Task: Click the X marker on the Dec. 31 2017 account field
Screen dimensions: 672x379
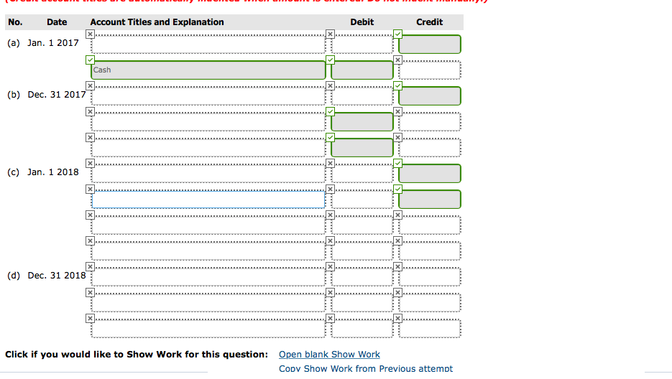Action: [x=90, y=86]
